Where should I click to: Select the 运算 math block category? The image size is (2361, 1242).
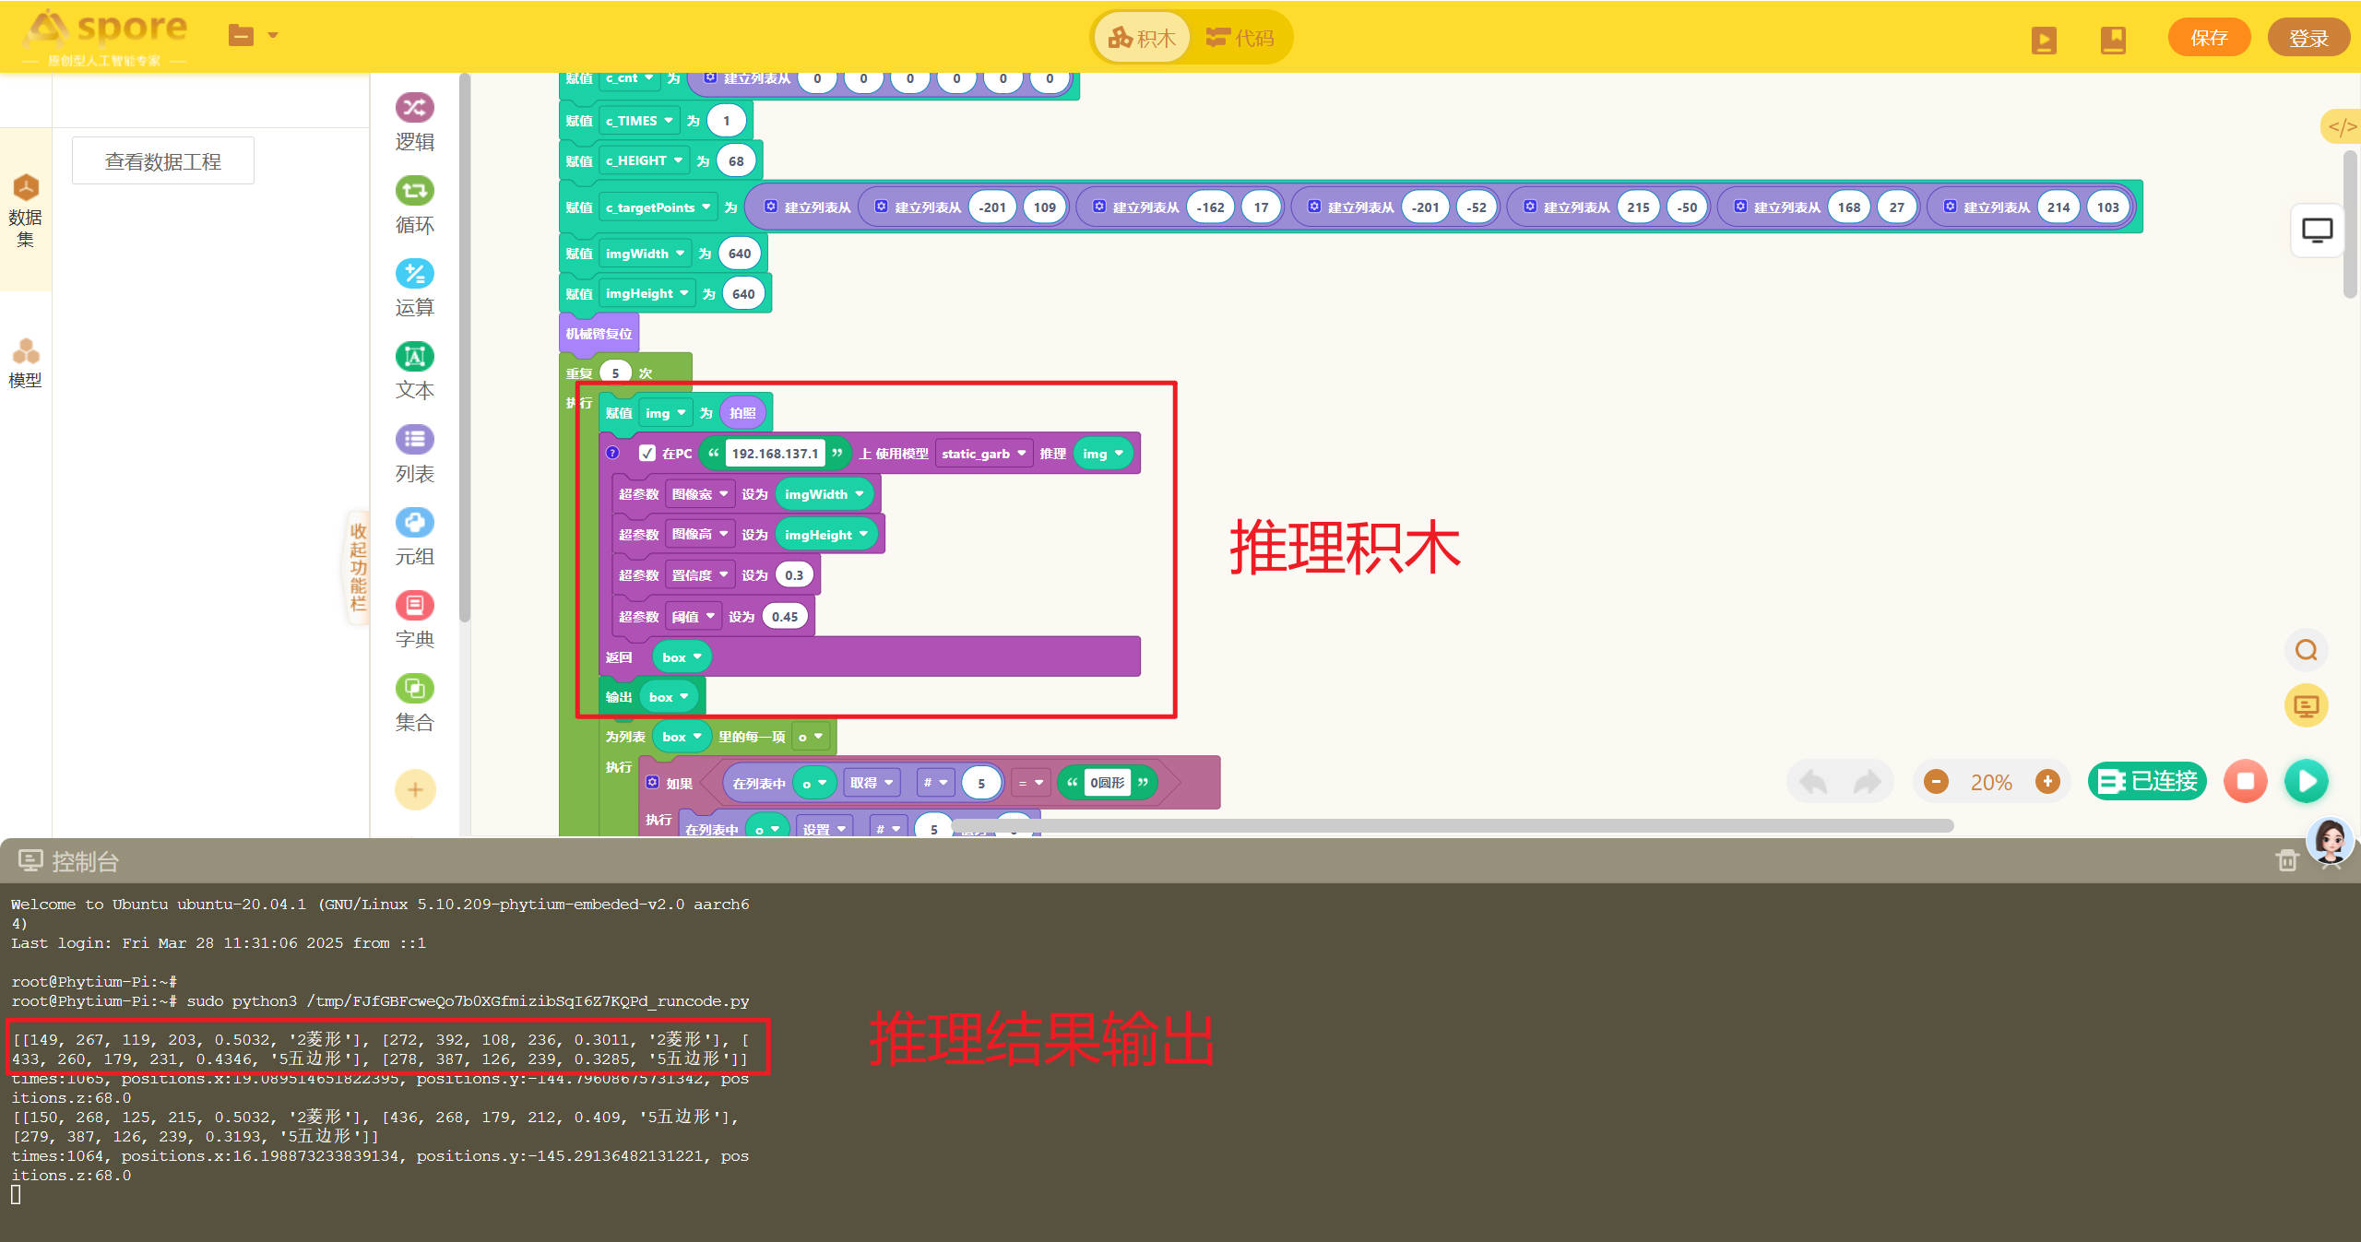tap(414, 288)
